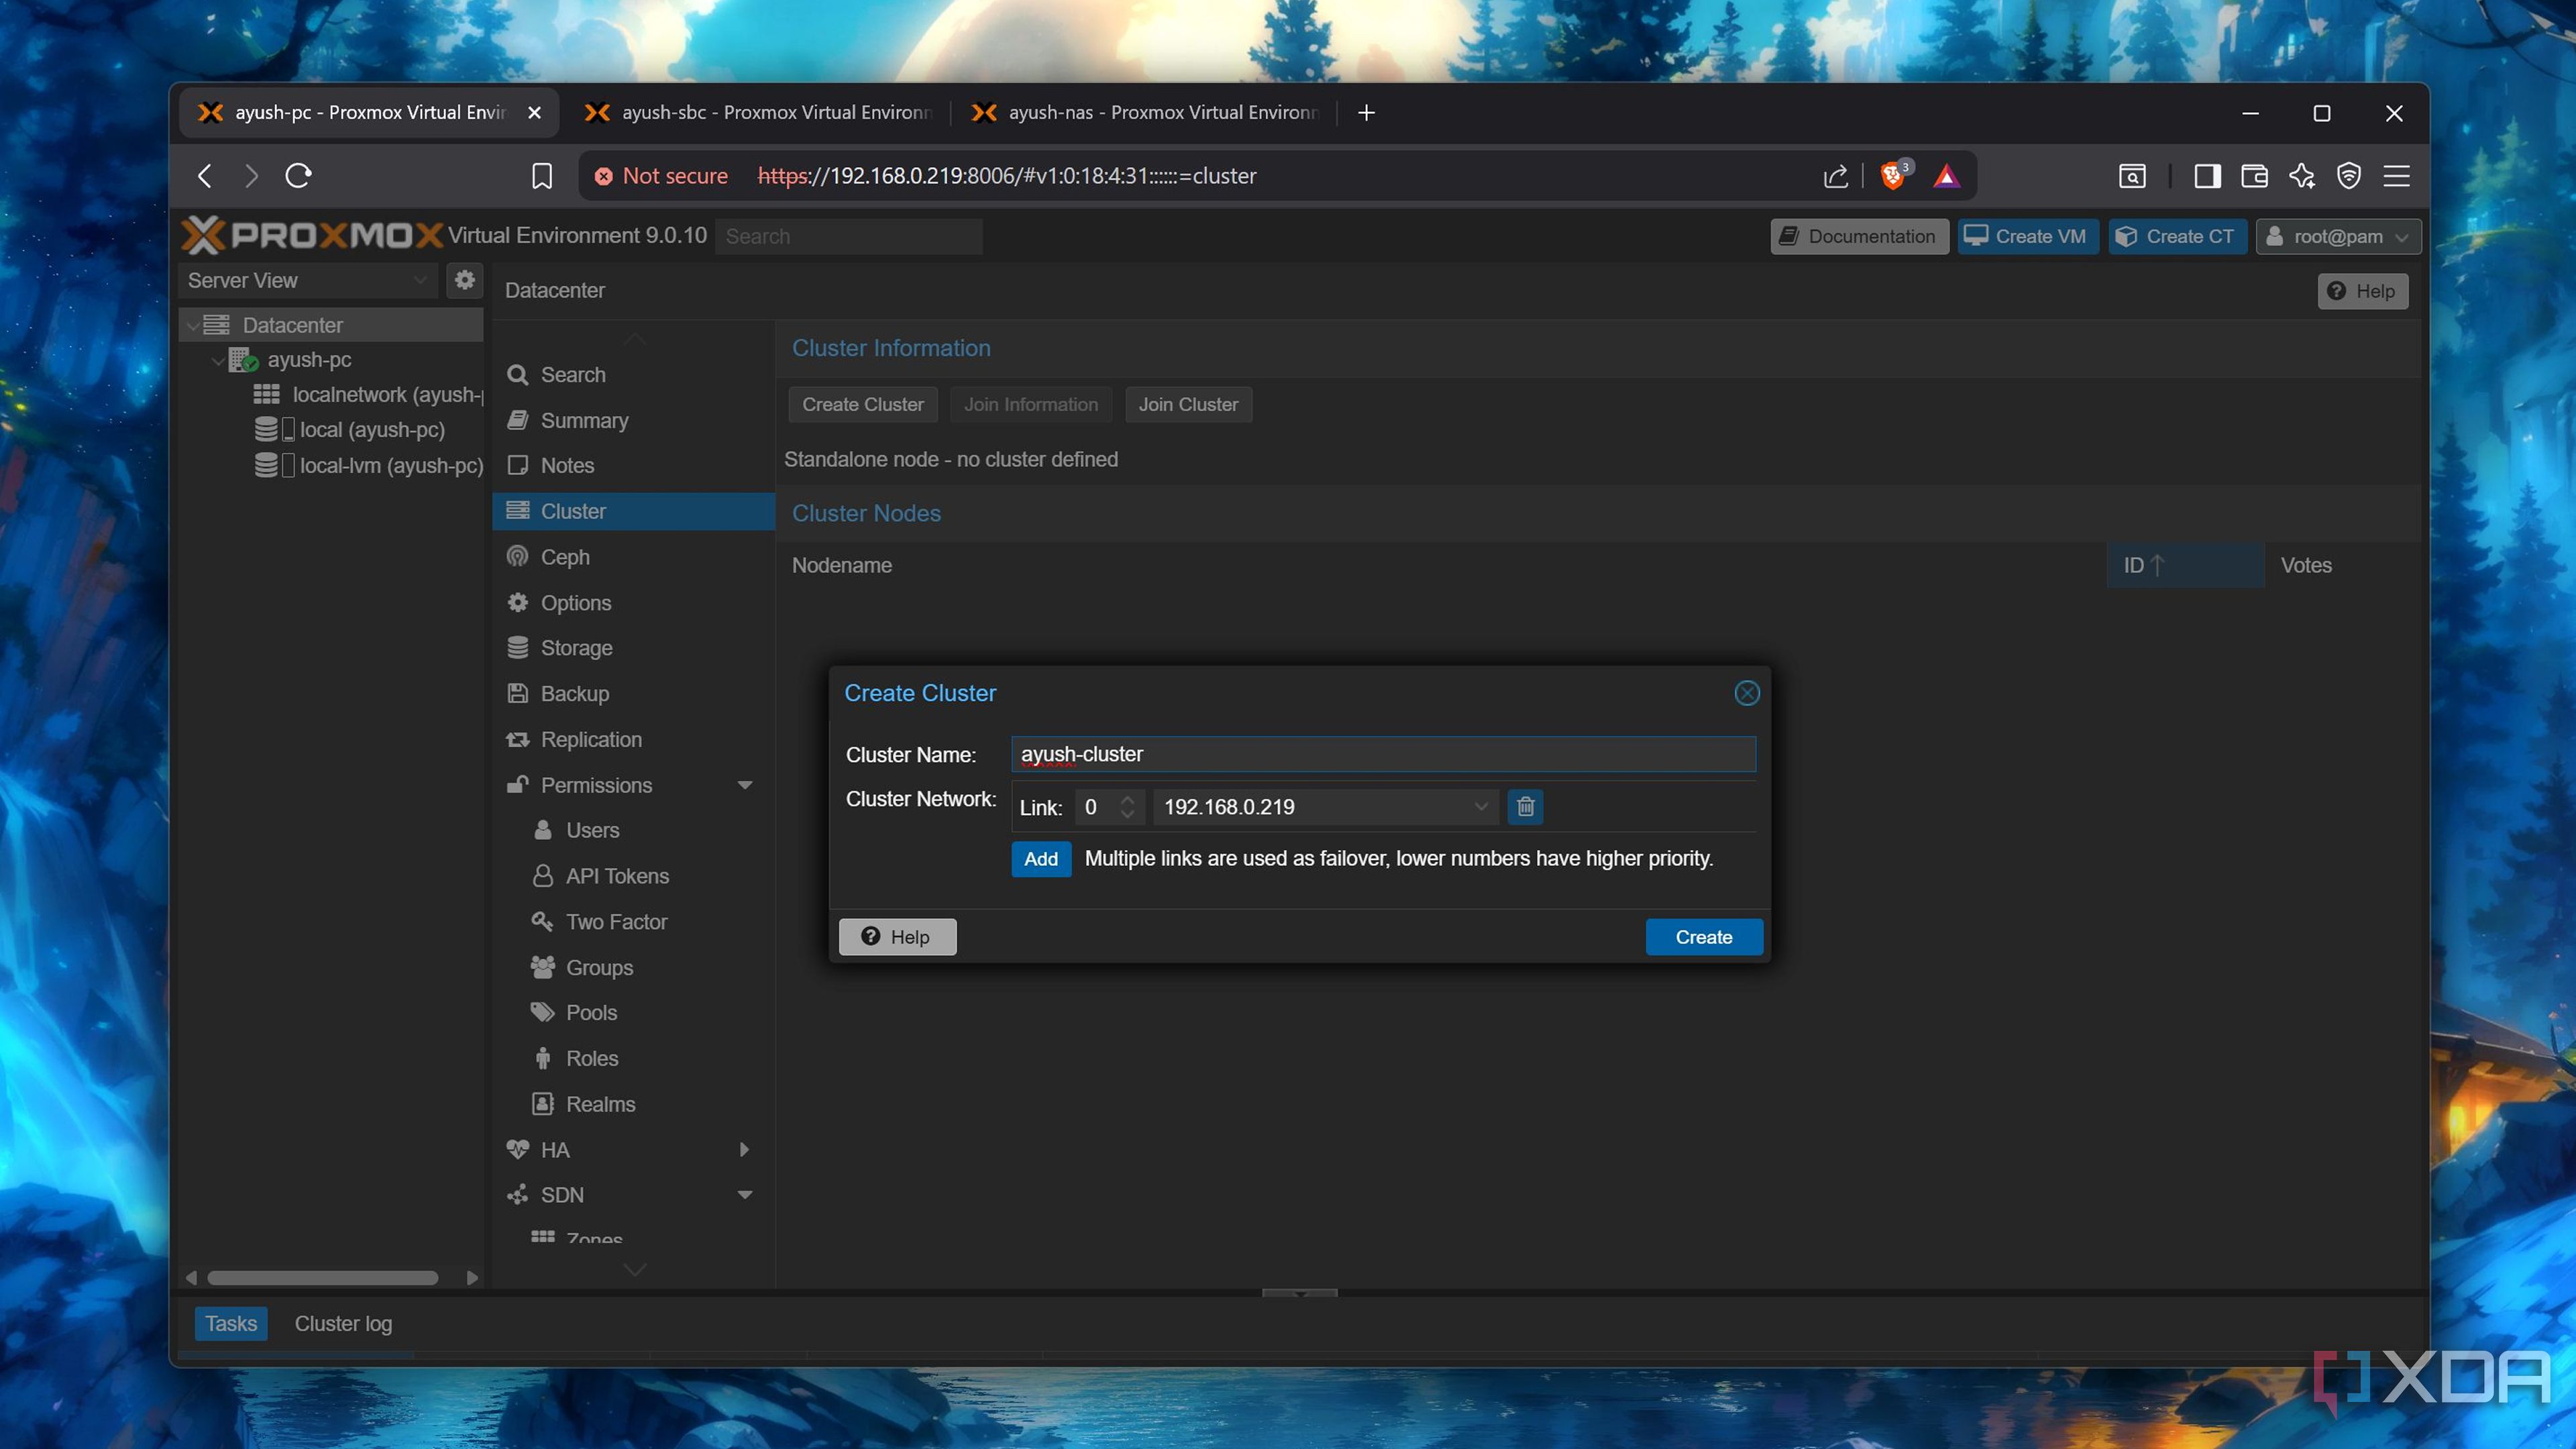The image size is (2576, 1449).
Task: Click the Join Cluster button
Action: [1187, 405]
